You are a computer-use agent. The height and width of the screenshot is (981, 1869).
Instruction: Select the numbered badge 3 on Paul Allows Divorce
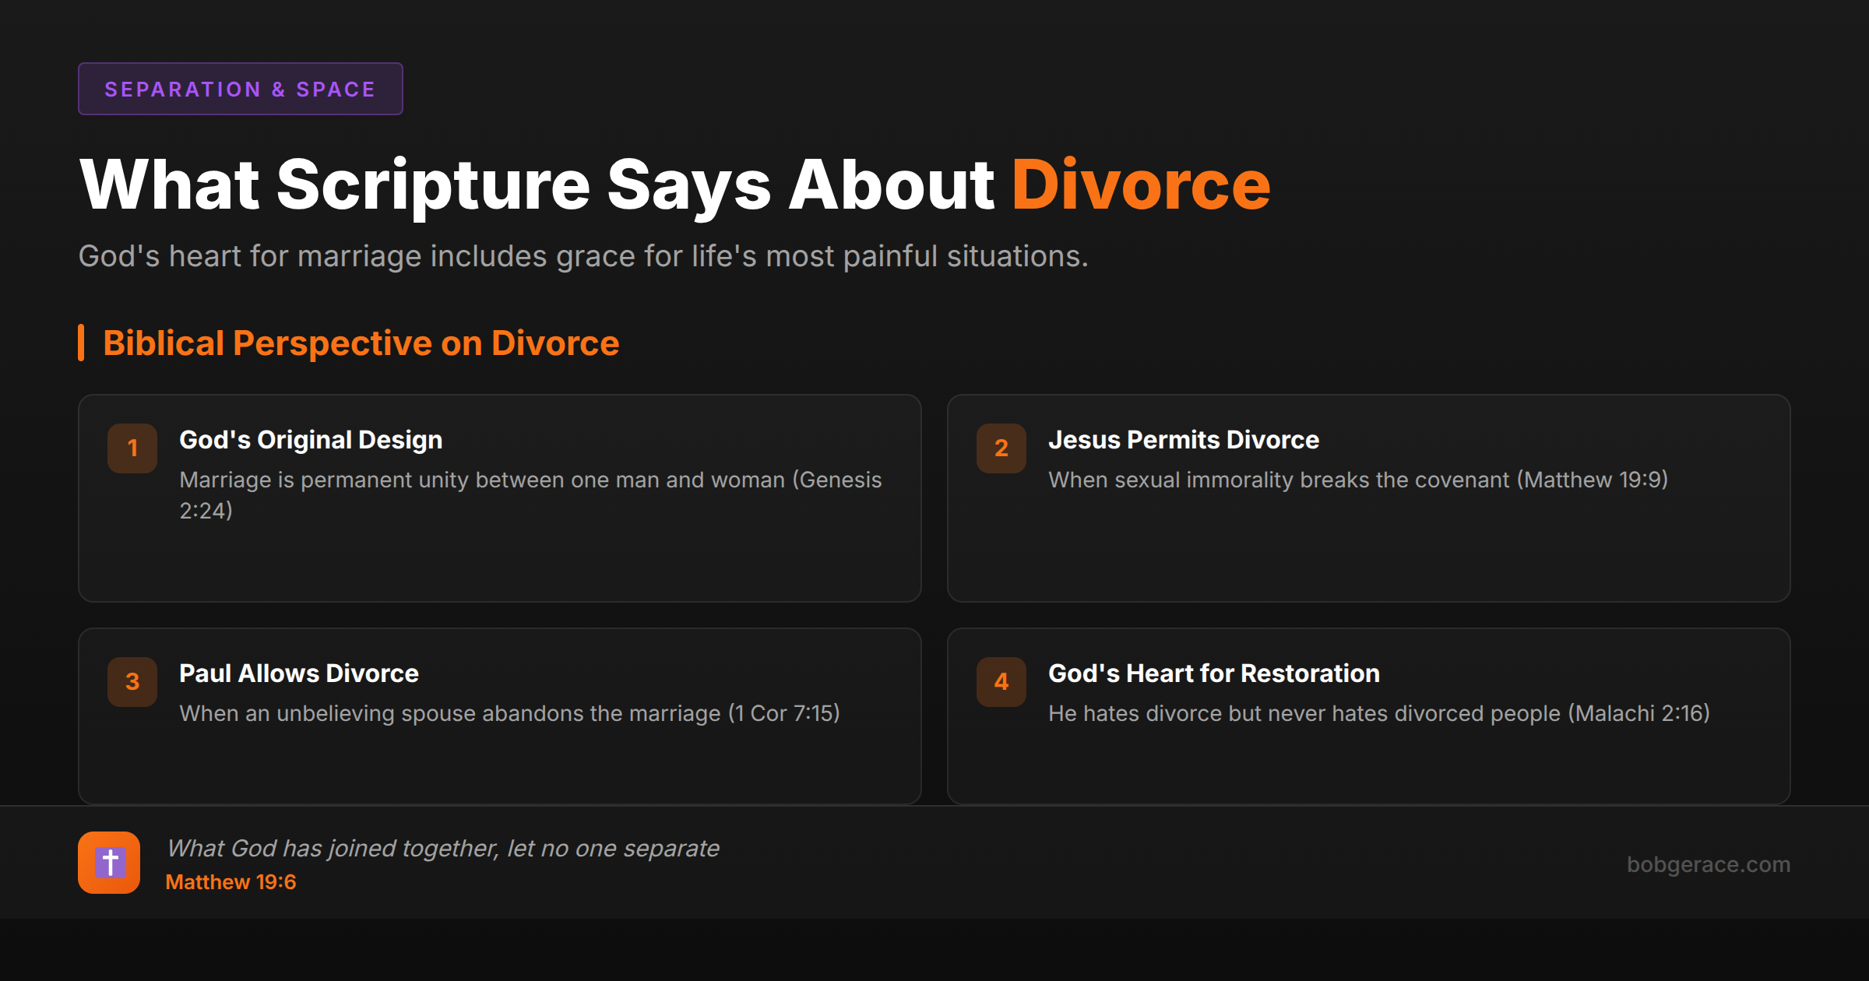pyautogui.click(x=132, y=681)
